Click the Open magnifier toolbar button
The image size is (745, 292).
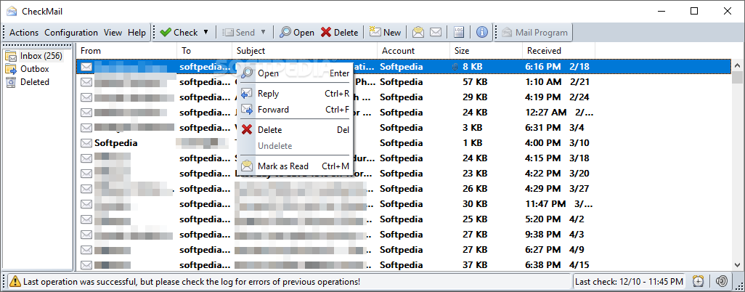296,33
